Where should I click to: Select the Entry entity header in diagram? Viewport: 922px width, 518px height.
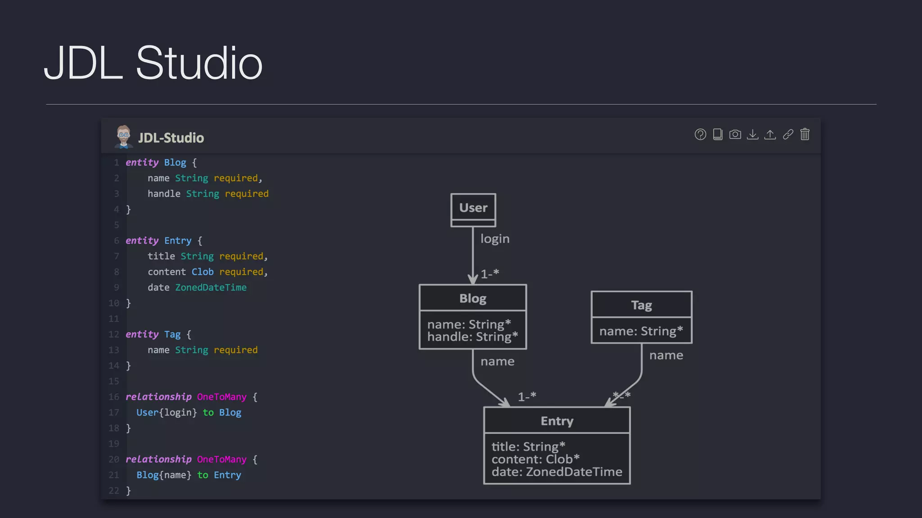point(557,421)
